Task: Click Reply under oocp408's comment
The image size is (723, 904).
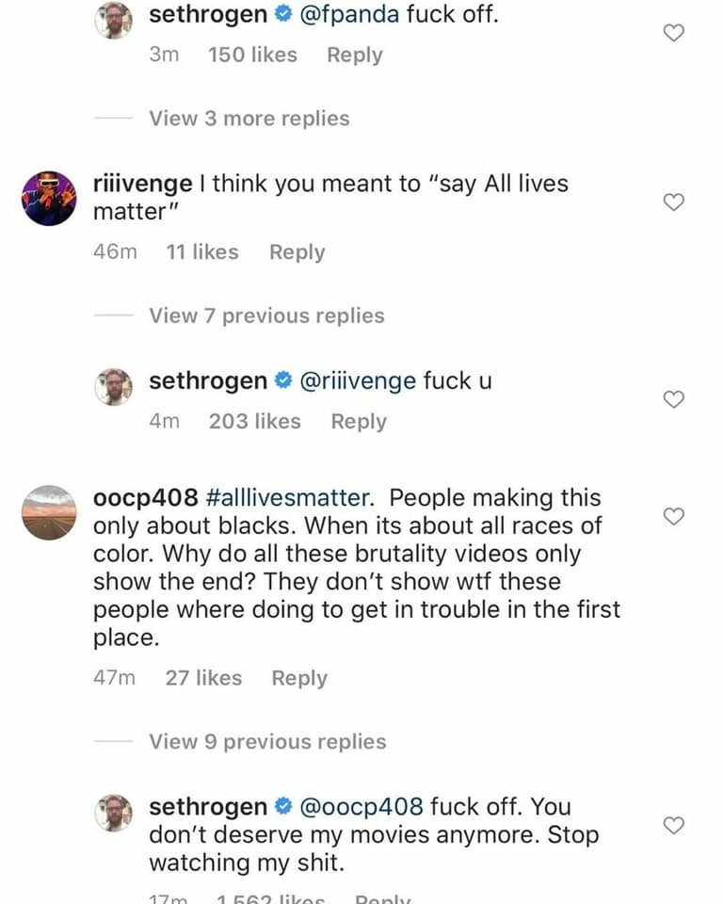Action: tap(299, 678)
